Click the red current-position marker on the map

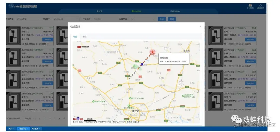tap(152, 52)
